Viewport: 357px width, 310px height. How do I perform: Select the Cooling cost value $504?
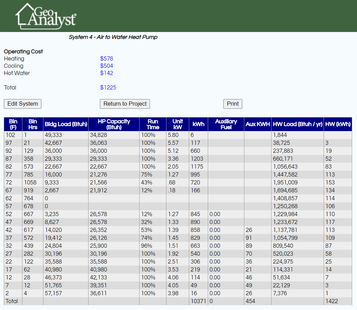tap(106, 66)
